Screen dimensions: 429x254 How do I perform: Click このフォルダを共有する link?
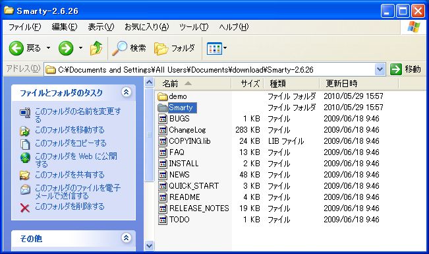[x=70, y=175]
